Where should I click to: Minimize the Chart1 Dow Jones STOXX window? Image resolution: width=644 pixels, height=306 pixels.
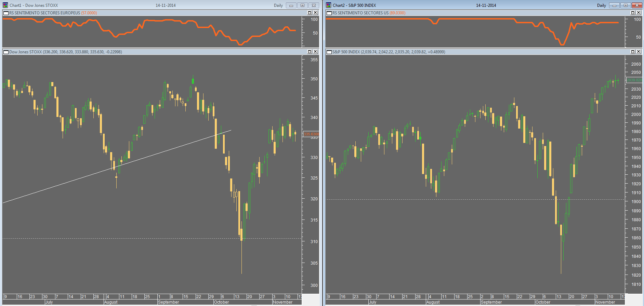(x=291, y=5)
